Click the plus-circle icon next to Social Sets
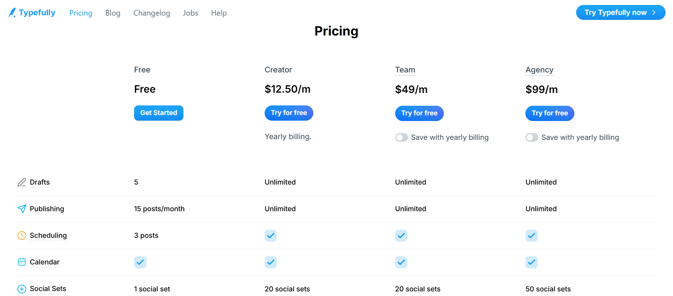The width and height of the screenshot is (673, 296). [x=22, y=289]
